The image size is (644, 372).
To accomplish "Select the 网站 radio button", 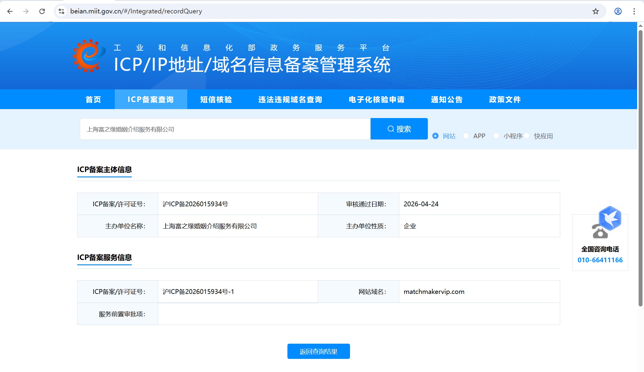I will point(435,136).
